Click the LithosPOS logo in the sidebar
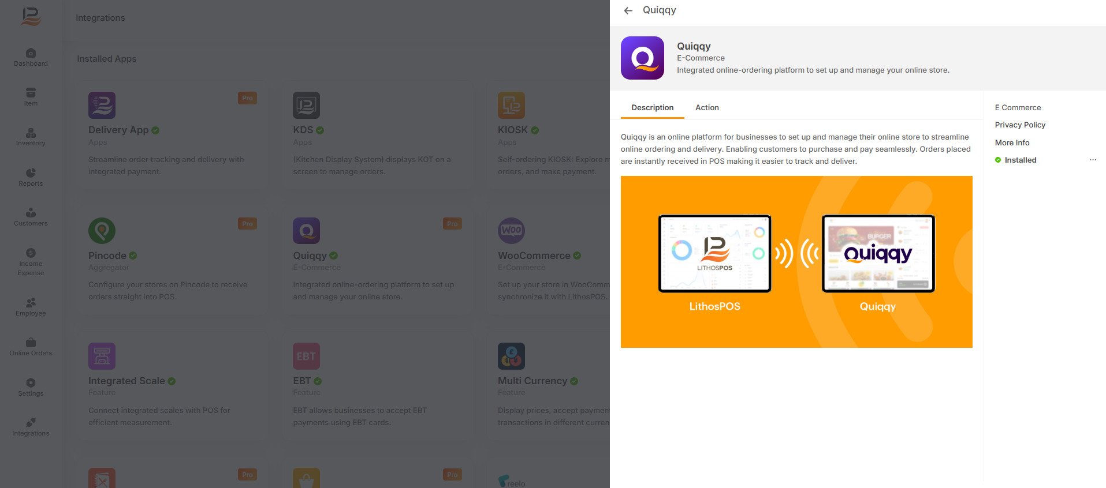Viewport: 1106px width, 488px height. pos(31,16)
